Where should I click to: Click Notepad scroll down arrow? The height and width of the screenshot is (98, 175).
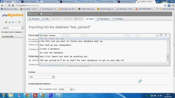tap(167, 61)
